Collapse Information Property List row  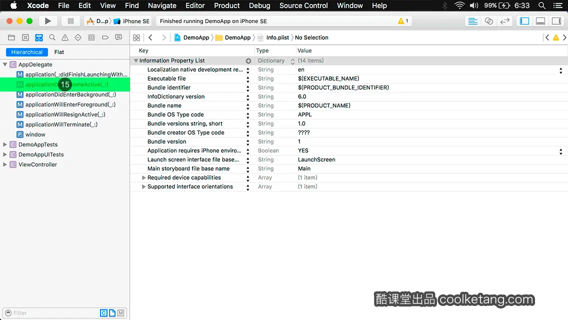(x=136, y=61)
